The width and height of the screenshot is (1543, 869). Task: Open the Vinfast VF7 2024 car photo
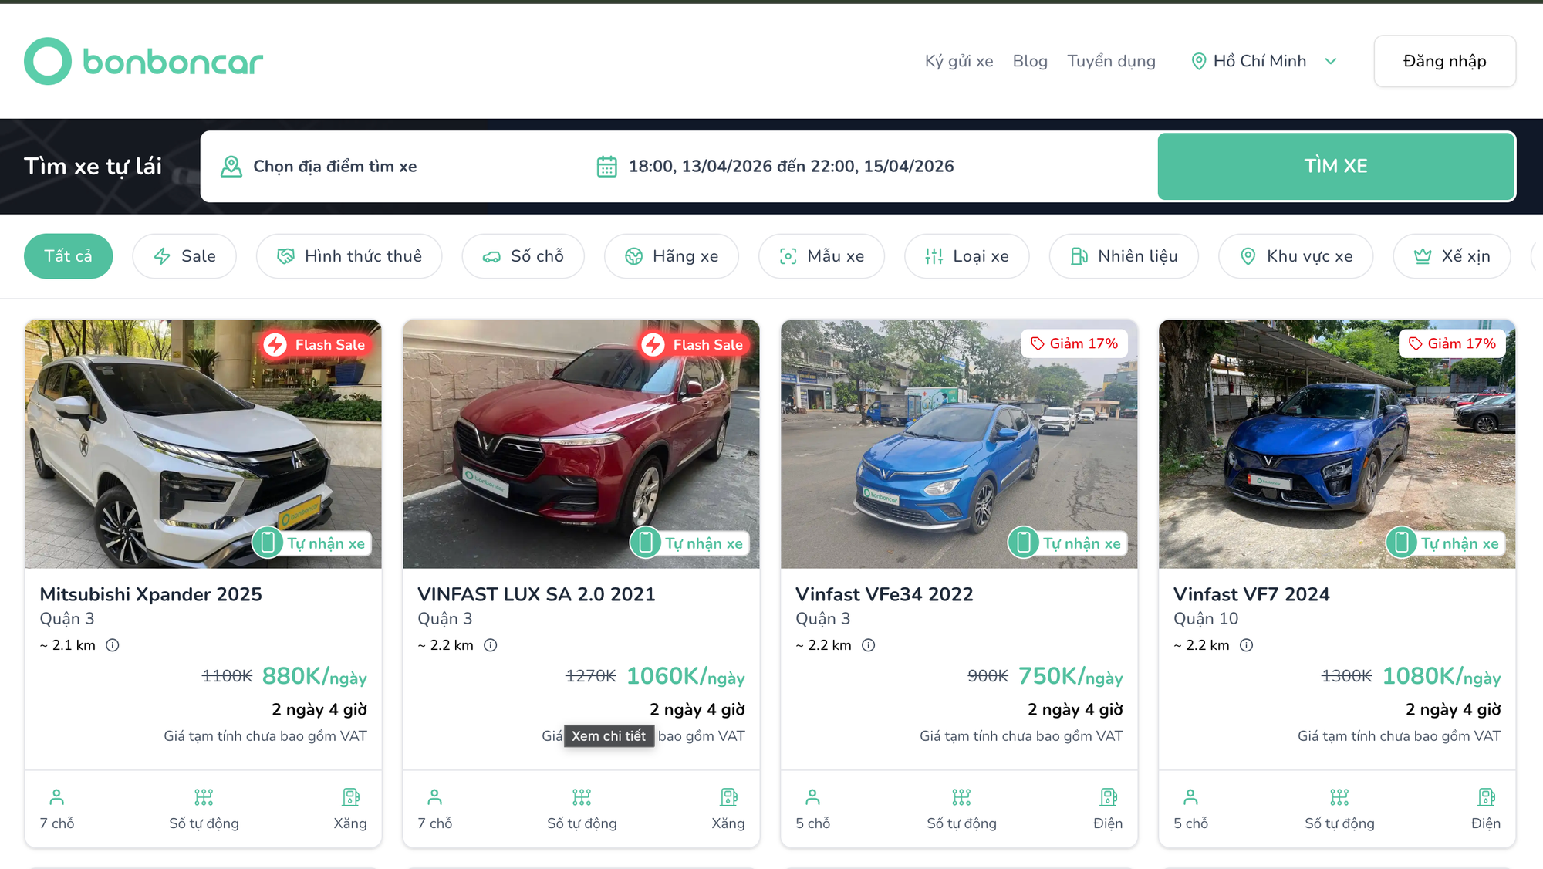(x=1336, y=444)
